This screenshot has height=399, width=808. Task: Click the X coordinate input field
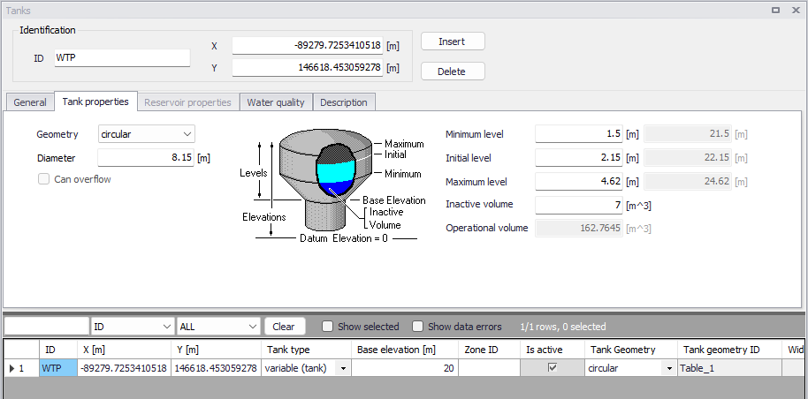tap(307, 45)
